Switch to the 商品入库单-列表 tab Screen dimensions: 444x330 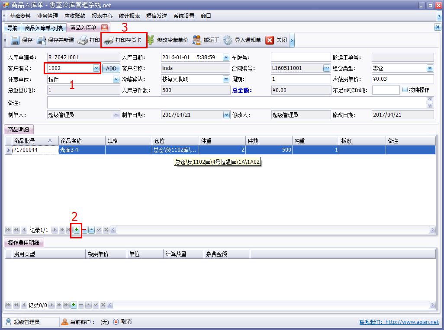pyautogui.click(x=44, y=28)
